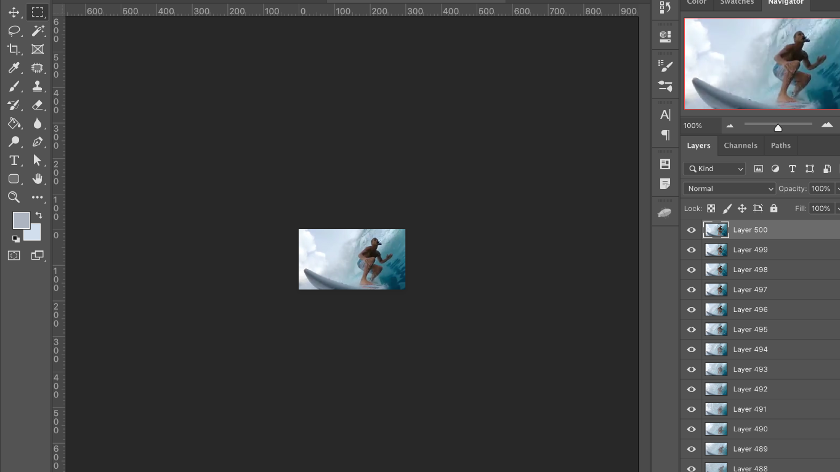
Task: Select the Rounded Rectangle shape tool
Action: point(14,178)
